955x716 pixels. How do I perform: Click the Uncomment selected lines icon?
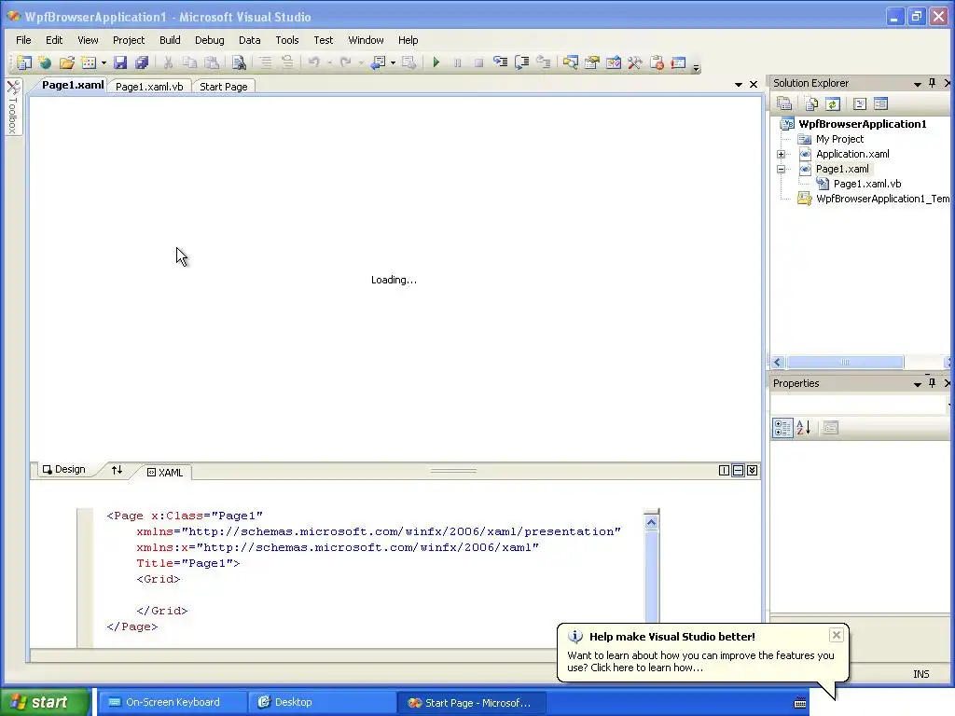(x=287, y=62)
